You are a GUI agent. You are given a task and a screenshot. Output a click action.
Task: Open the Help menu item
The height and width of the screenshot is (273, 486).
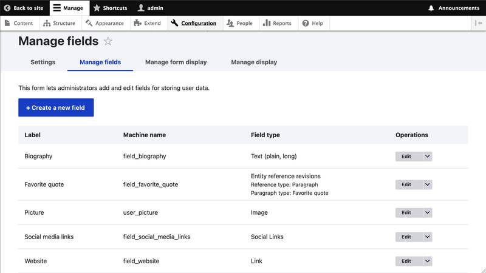pos(313,23)
